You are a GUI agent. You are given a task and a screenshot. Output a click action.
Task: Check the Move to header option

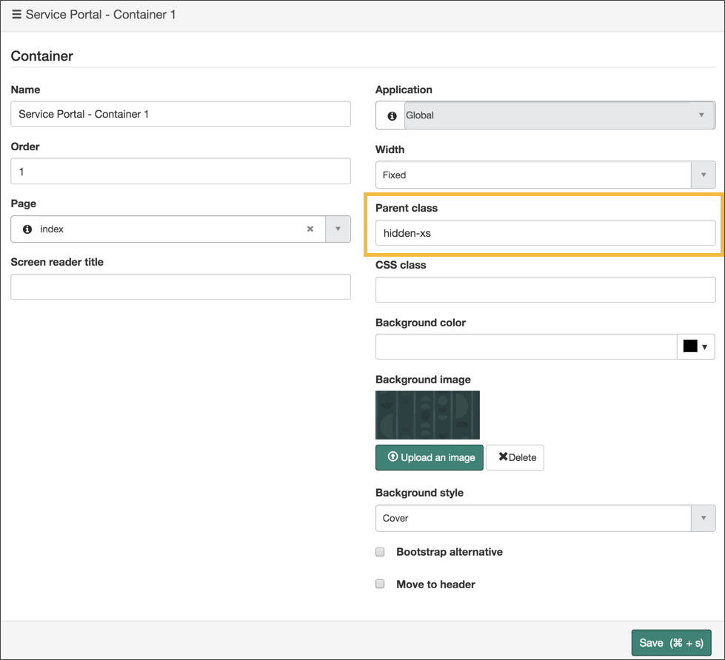point(380,584)
